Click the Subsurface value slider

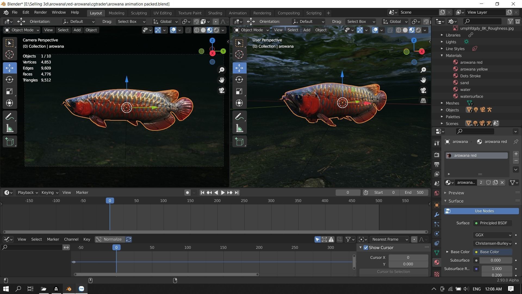(496, 260)
